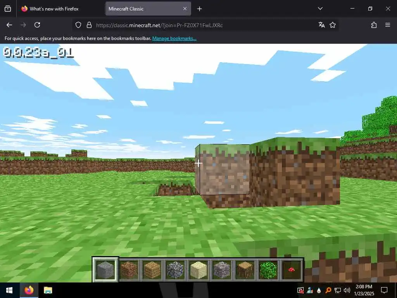Select the wood log block
Viewport: 397px width, 298px height.
[x=245, y=270]
